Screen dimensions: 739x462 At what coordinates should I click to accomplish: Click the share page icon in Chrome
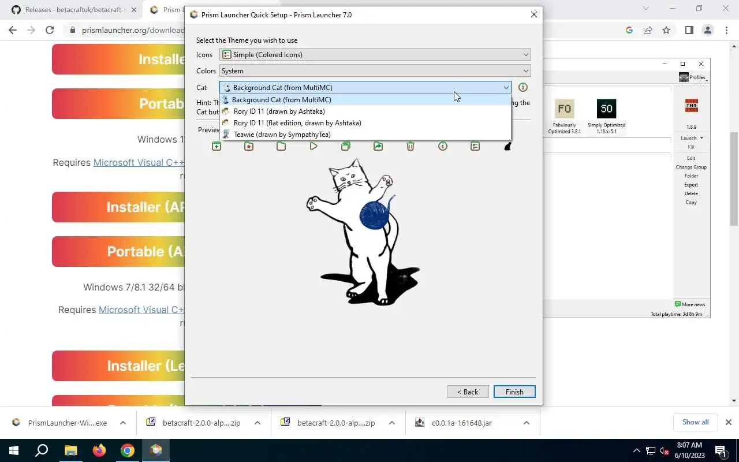[x=648, y=30]
